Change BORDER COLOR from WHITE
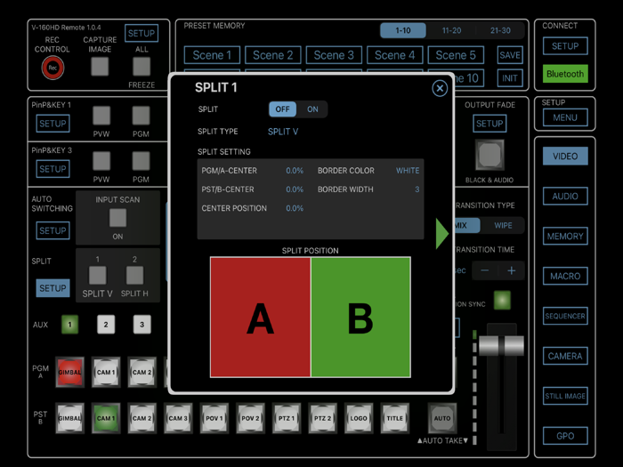 pyautogui.click(x=408, y=171)
